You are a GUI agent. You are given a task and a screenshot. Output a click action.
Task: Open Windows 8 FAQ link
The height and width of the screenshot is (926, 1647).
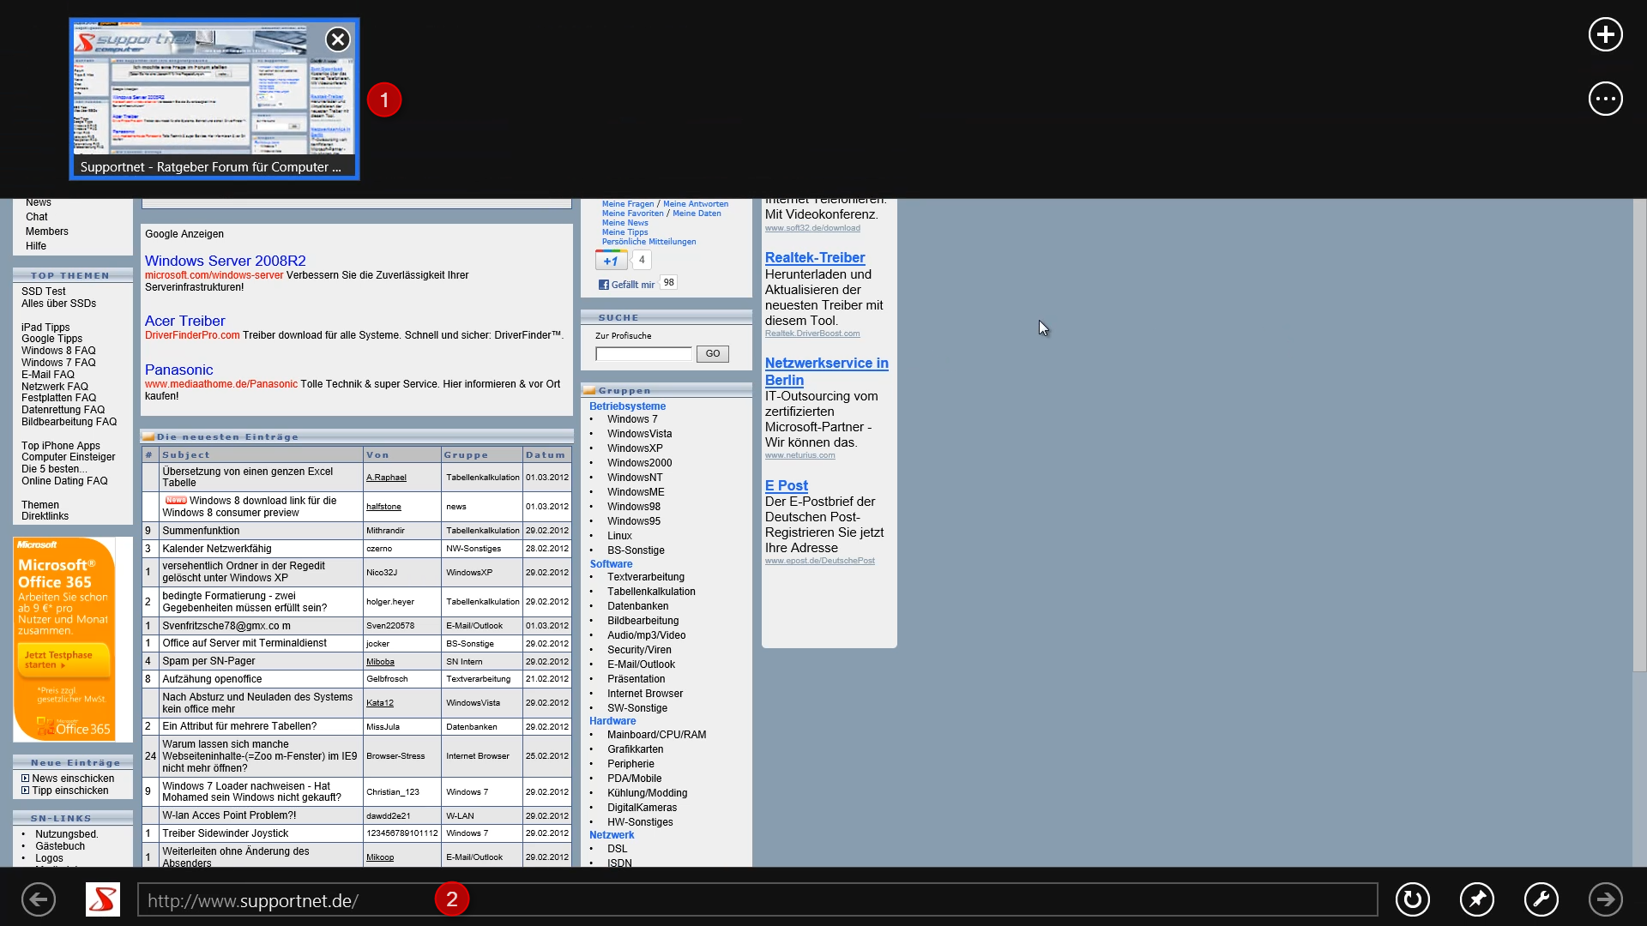58,351
